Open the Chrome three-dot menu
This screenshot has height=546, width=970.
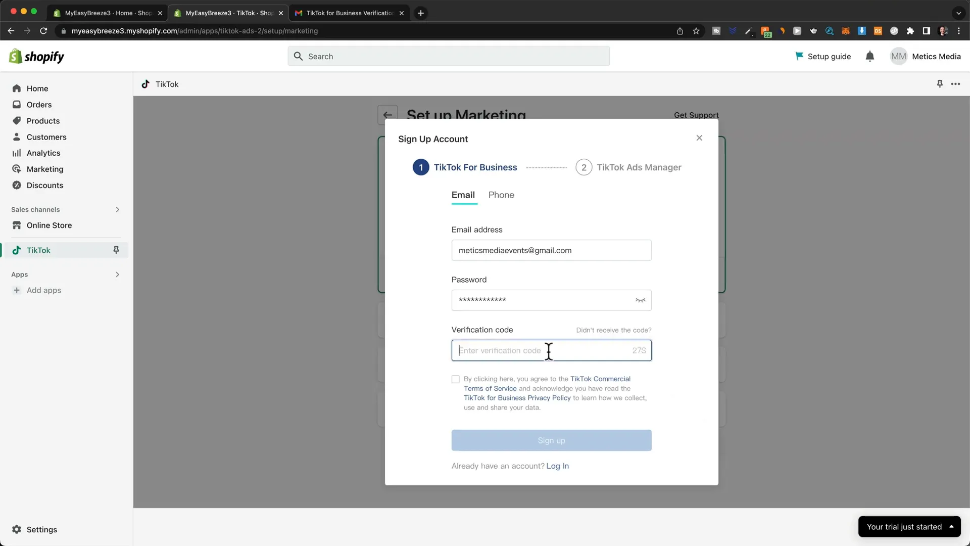click(x=959, y=31)
